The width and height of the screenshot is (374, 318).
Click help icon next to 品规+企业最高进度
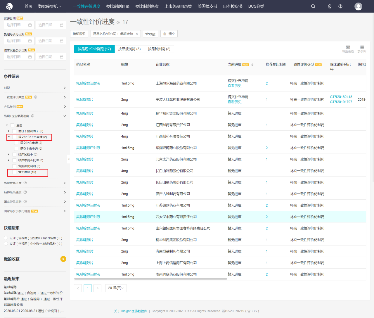point(32,116)
